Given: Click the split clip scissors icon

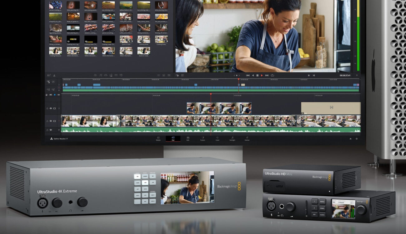Looking at the screenshot, I should pos(54,75).
